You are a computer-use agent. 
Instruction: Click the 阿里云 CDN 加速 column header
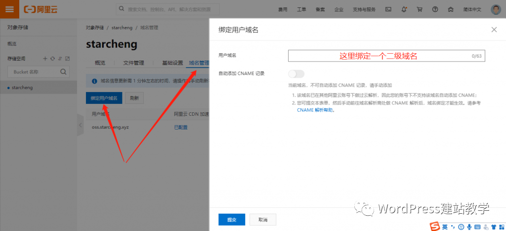coord(191,114)
